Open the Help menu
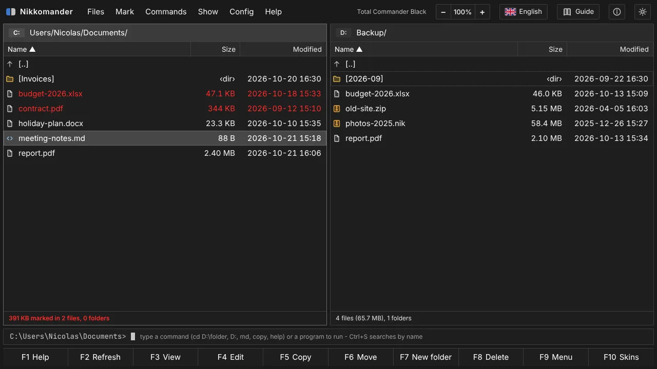 point(273,12)
